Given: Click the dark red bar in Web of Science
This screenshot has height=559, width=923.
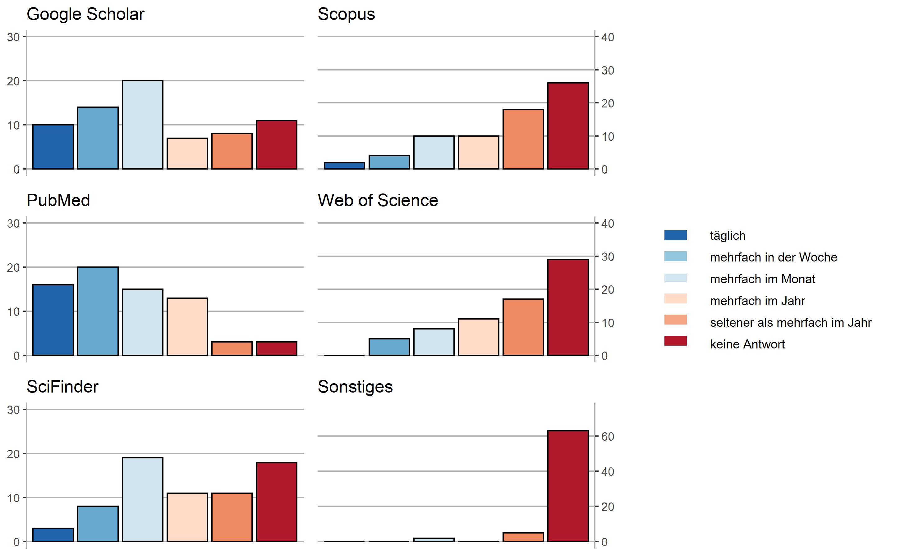Looking at the screenshot, I should click(x=568, y=307).
